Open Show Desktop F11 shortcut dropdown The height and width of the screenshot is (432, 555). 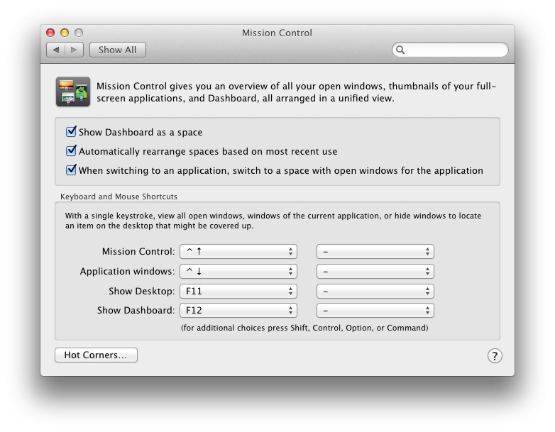point(238,291)
